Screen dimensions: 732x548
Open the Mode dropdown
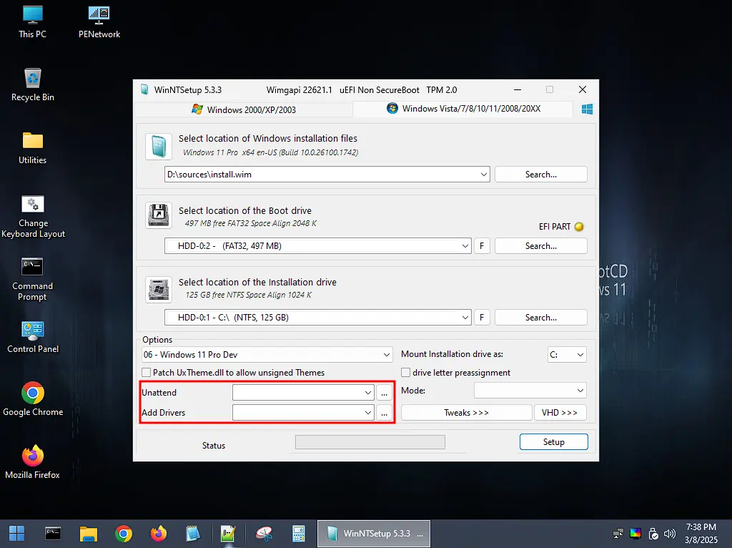pyautogui.click(x=530, y=391)
